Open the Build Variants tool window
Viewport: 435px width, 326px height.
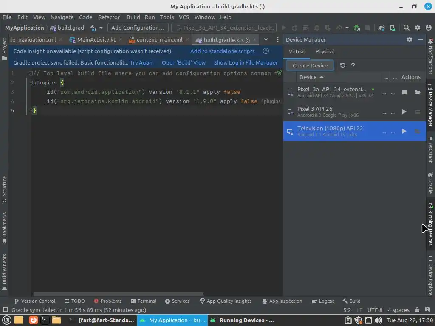coord(4,272)
